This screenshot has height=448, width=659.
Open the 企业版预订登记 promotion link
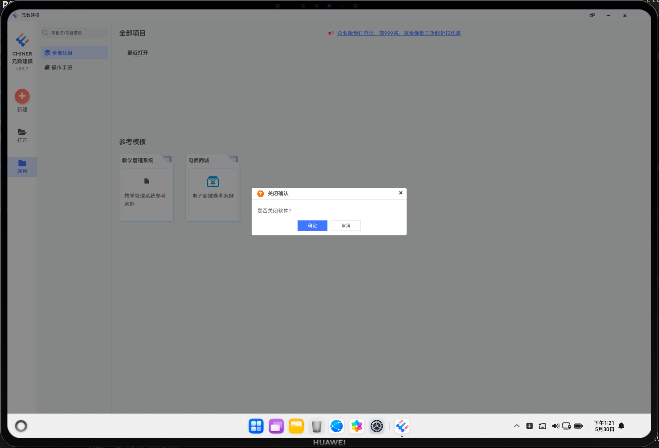(399, 33)
